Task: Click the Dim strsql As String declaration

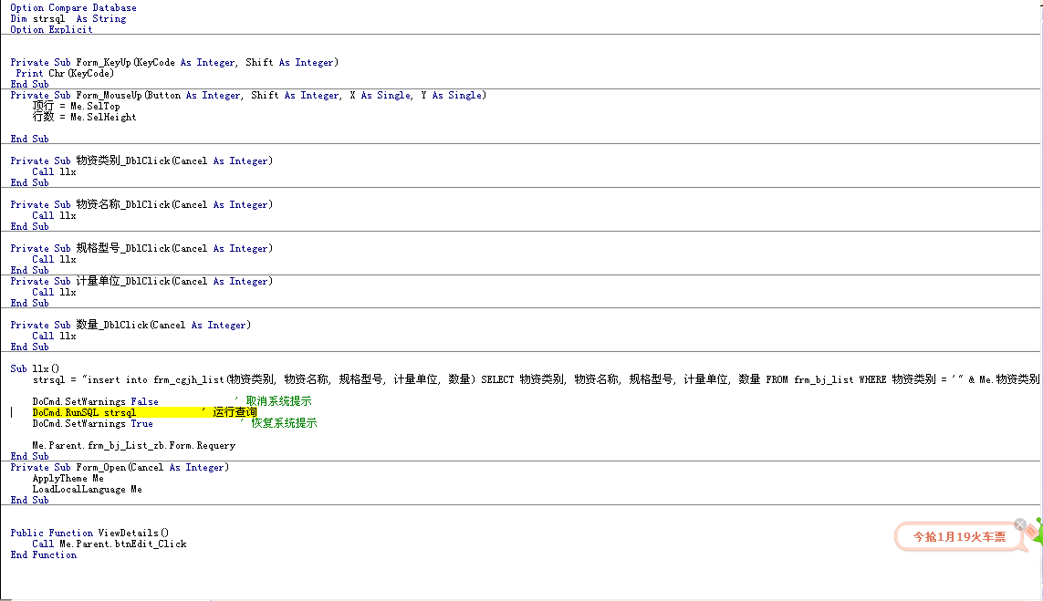Action: pos(68,19)
